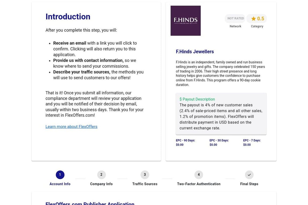Click the EPC - 30 Days value
Screen dimensions: 308x205
(213, 145)
